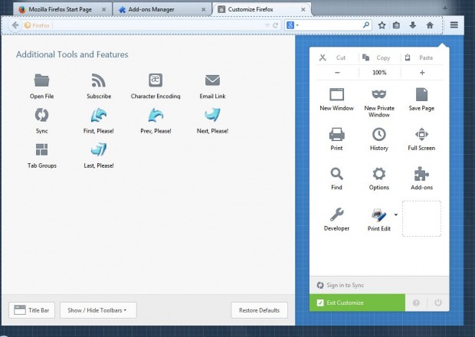Click the Save Page icon
Image resolution: width=475 pixels, height=337 pixels.
[x=421, y=94]
